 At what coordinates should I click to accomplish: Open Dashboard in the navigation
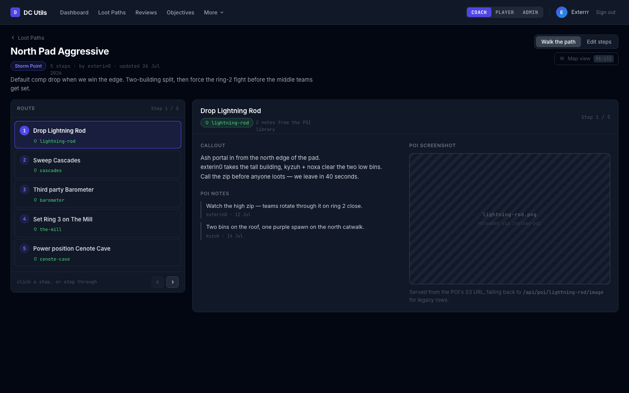tap(74, 12)
